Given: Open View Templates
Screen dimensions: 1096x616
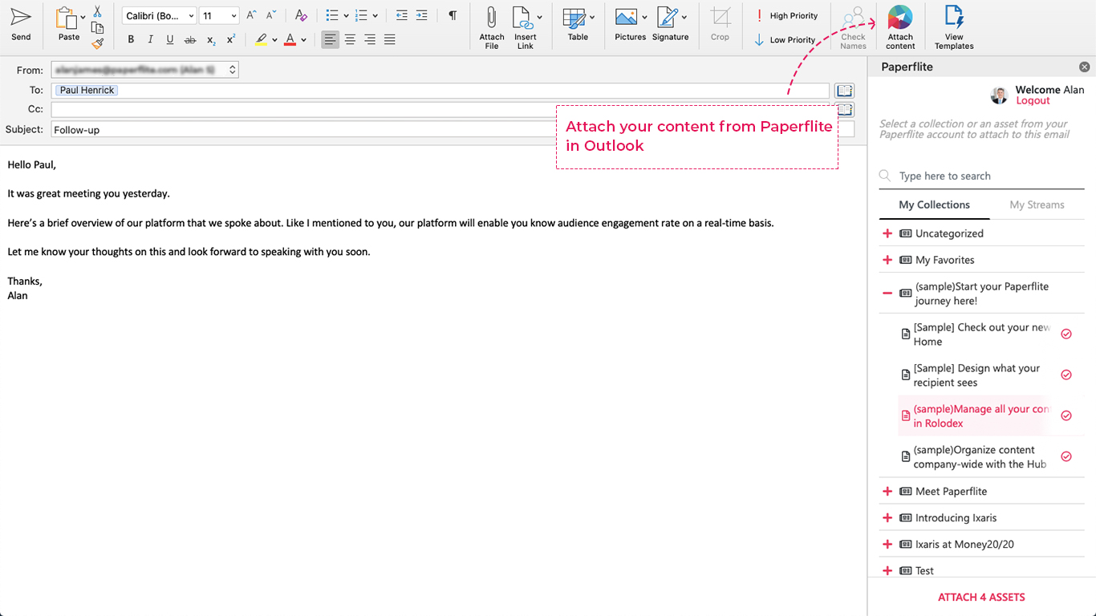Looking at the screenshot, I should pyautogui.click(x=954, y=28).
